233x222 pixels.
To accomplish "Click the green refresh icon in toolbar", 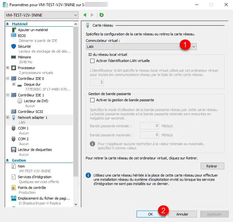I will pos(102,15).
